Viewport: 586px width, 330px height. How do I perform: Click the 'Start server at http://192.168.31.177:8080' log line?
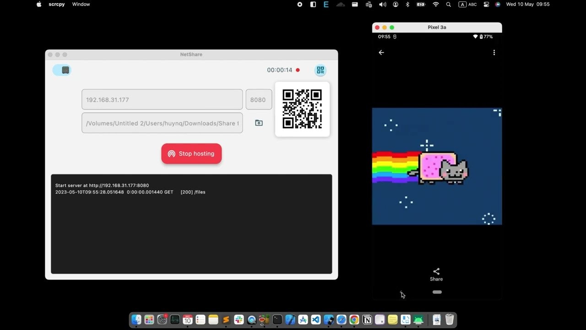tap(102, 186)
